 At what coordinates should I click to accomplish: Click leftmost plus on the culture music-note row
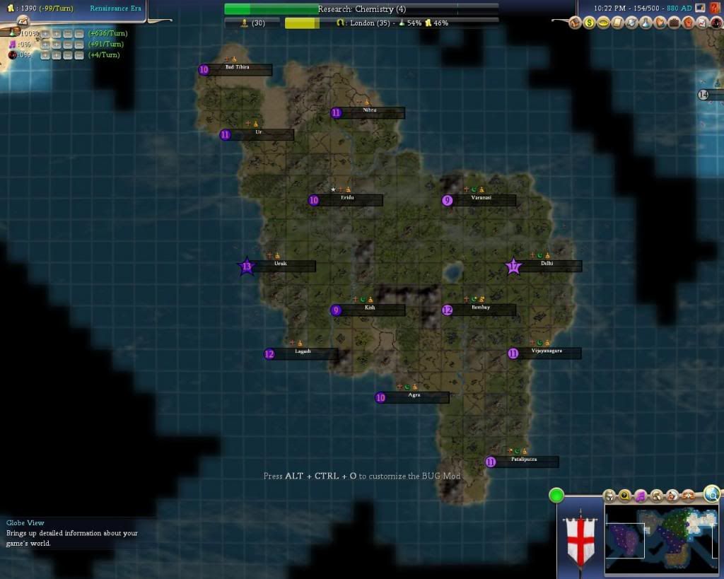pyautogui.click(x=45, y=45)
